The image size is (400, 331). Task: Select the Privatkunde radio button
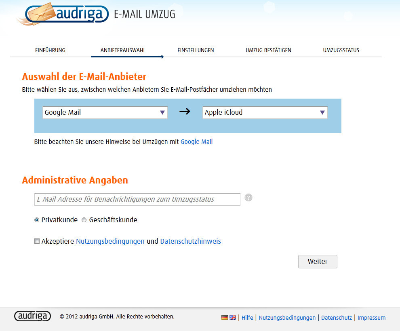pyautogui.click(x=37, y=219)
